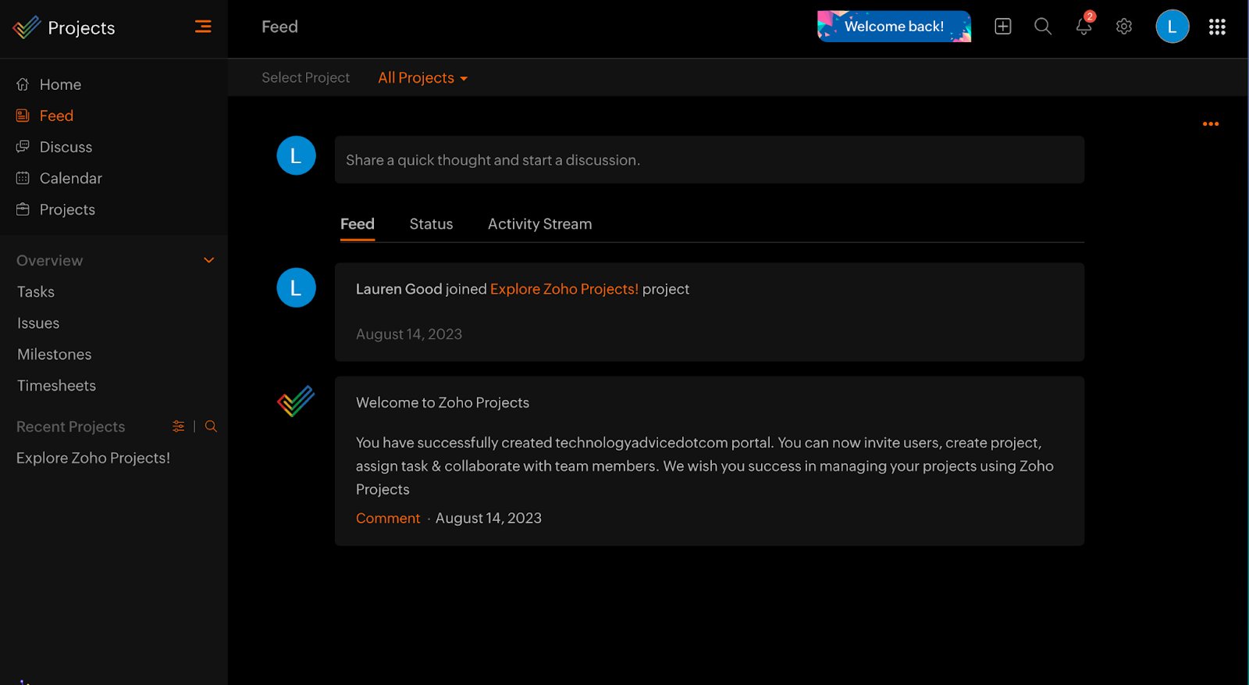
Task: Switch to the Feed tab
Action: tap(358, 224)
